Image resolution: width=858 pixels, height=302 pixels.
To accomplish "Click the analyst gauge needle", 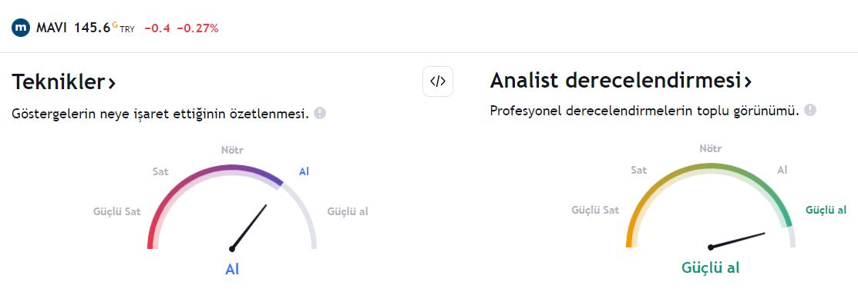I will click(x=736, y=241).
